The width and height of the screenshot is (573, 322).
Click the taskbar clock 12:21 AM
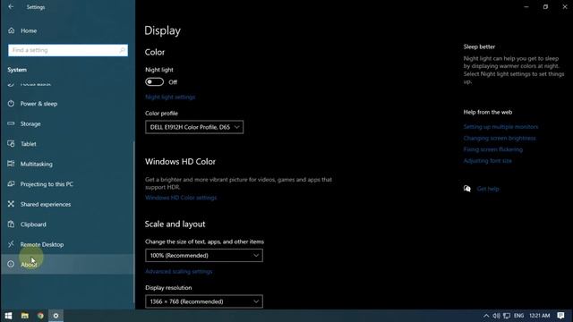(x=539, y=316)
